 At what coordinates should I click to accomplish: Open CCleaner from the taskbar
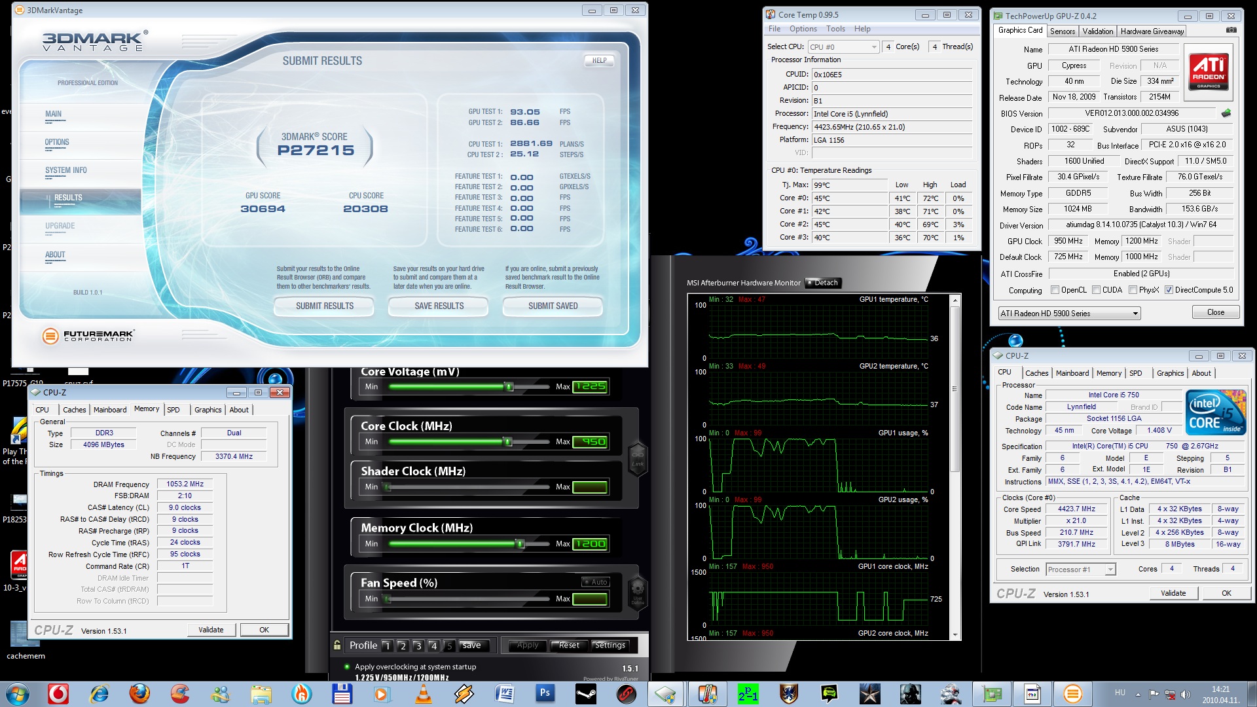click(179, 694)
